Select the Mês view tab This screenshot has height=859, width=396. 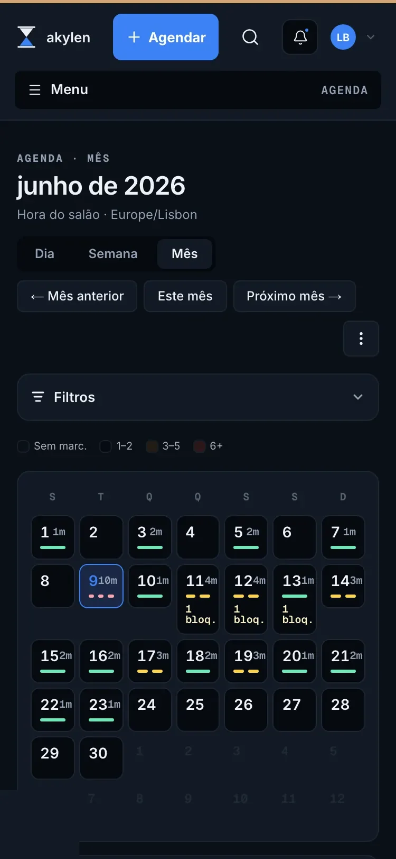185,254
